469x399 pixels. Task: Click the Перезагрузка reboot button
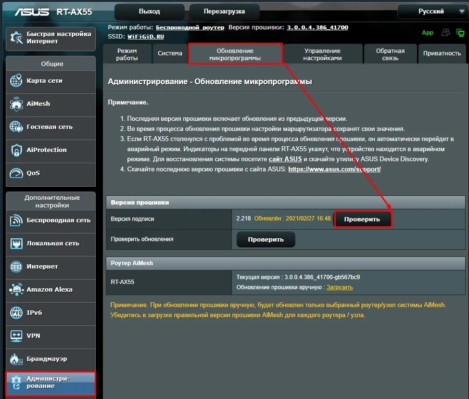pos(224,12)
